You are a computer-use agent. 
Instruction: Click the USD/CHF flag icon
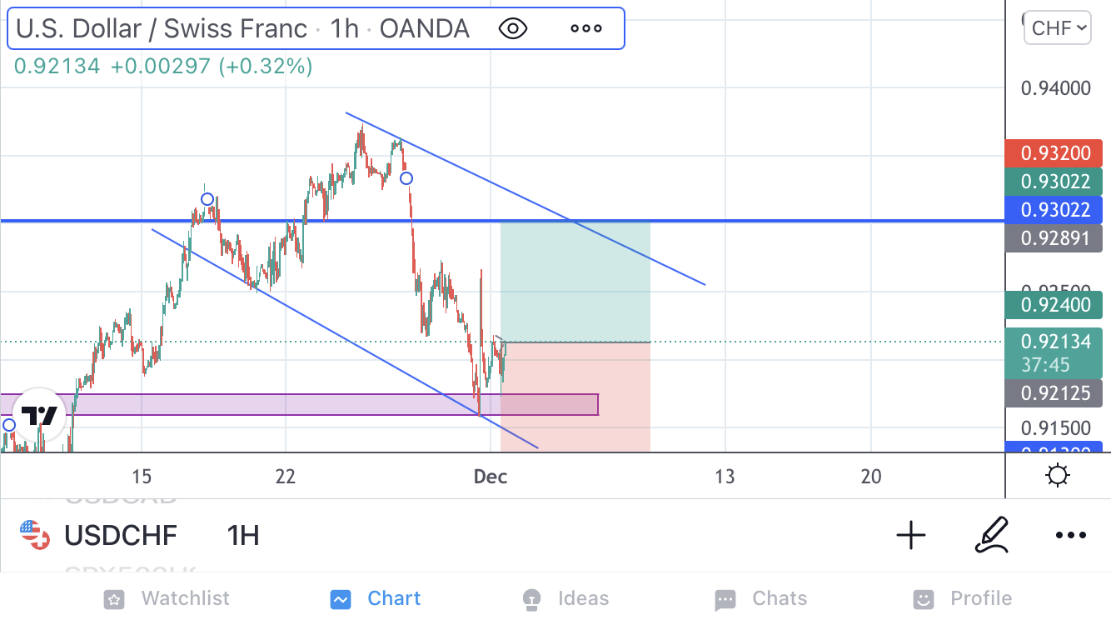[34, 535]
